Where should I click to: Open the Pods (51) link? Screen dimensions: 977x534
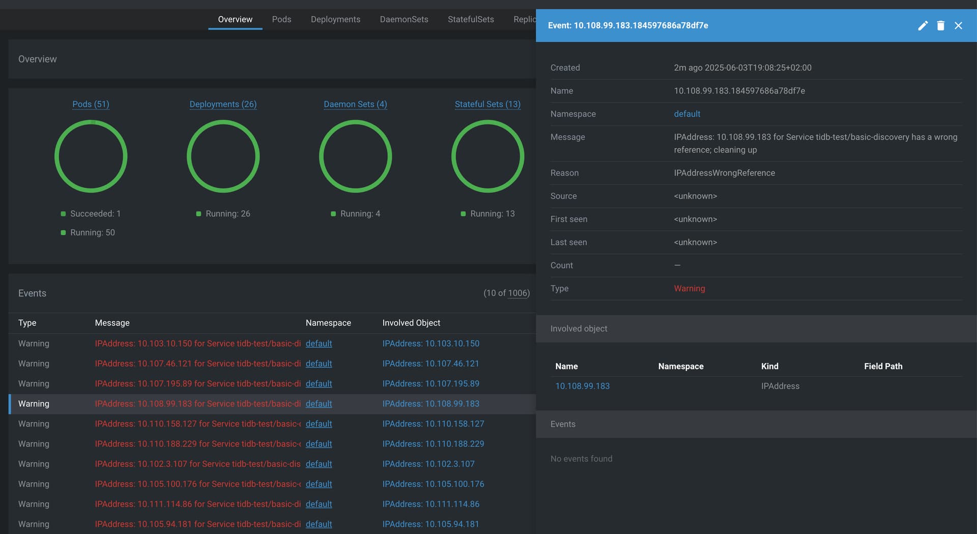(x=91, y=104)
